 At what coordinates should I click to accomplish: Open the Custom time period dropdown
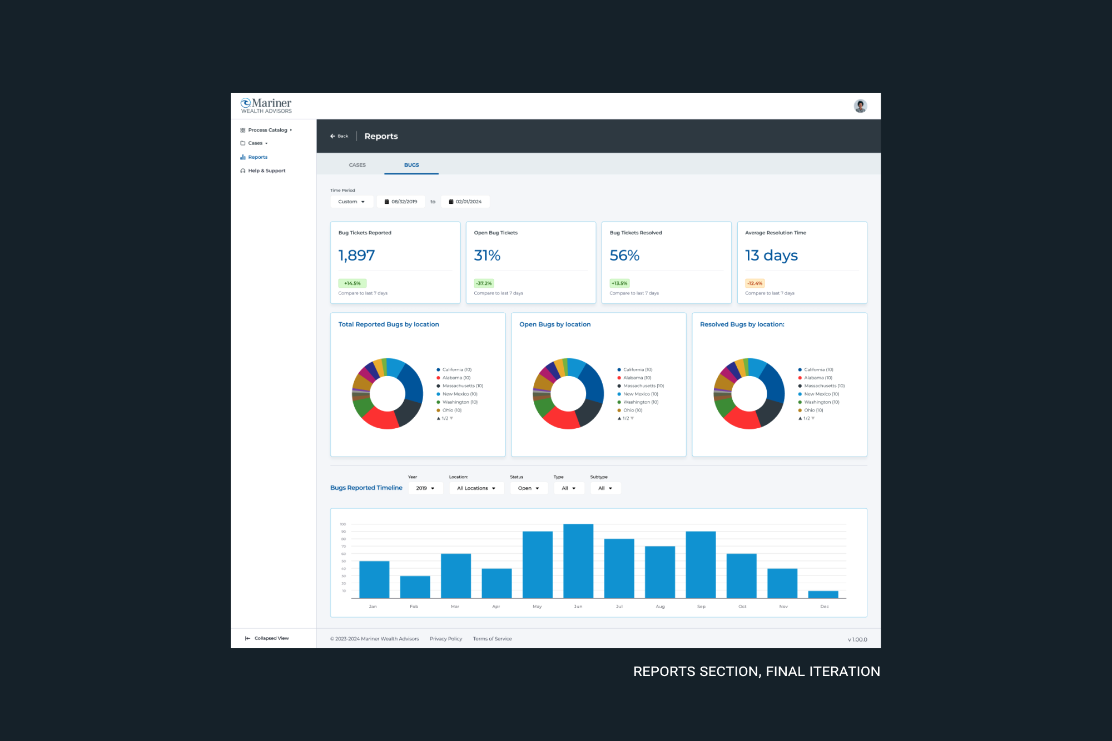[x=351, y=202]
